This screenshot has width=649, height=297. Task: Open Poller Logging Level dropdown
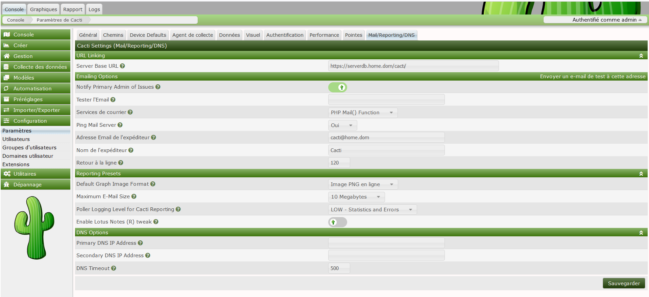[372, 210]
